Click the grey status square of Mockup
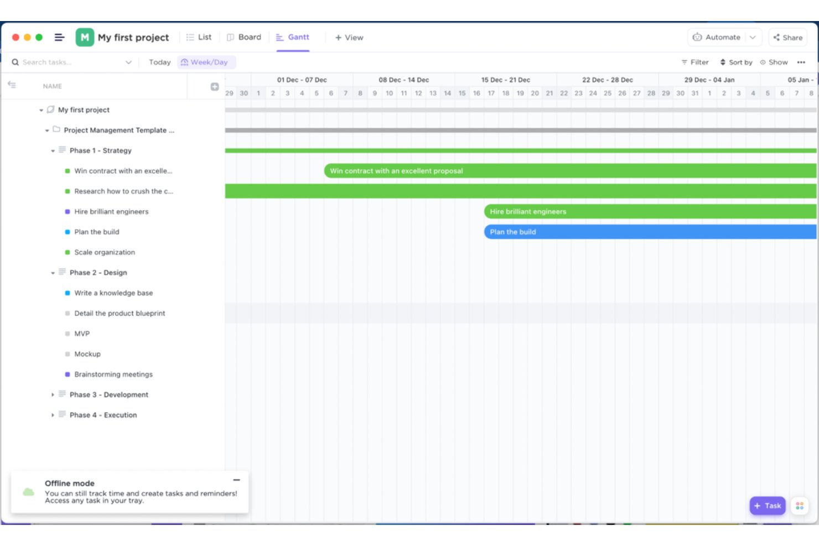 click(68, 354)
